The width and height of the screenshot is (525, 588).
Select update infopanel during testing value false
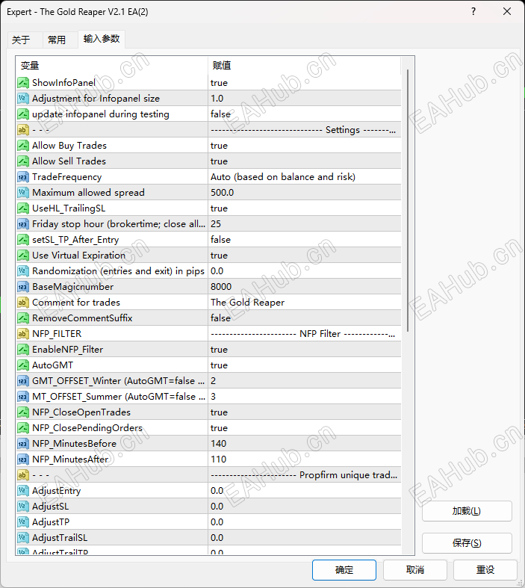click(304, 114)
